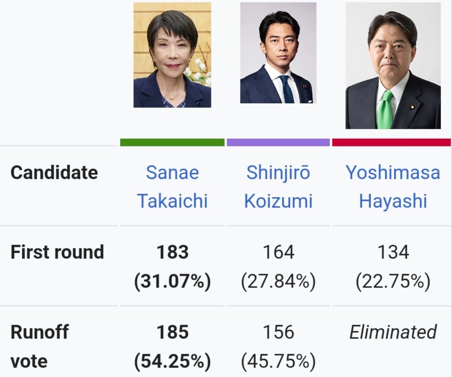Click Koizumi's runoff vote count 156
Viewport: 452px width, 377px height.
pyautogui.click(x=278, y=332)
